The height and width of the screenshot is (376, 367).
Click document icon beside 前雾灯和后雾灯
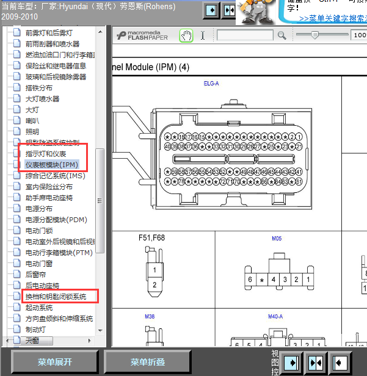(x=16, y=32)
